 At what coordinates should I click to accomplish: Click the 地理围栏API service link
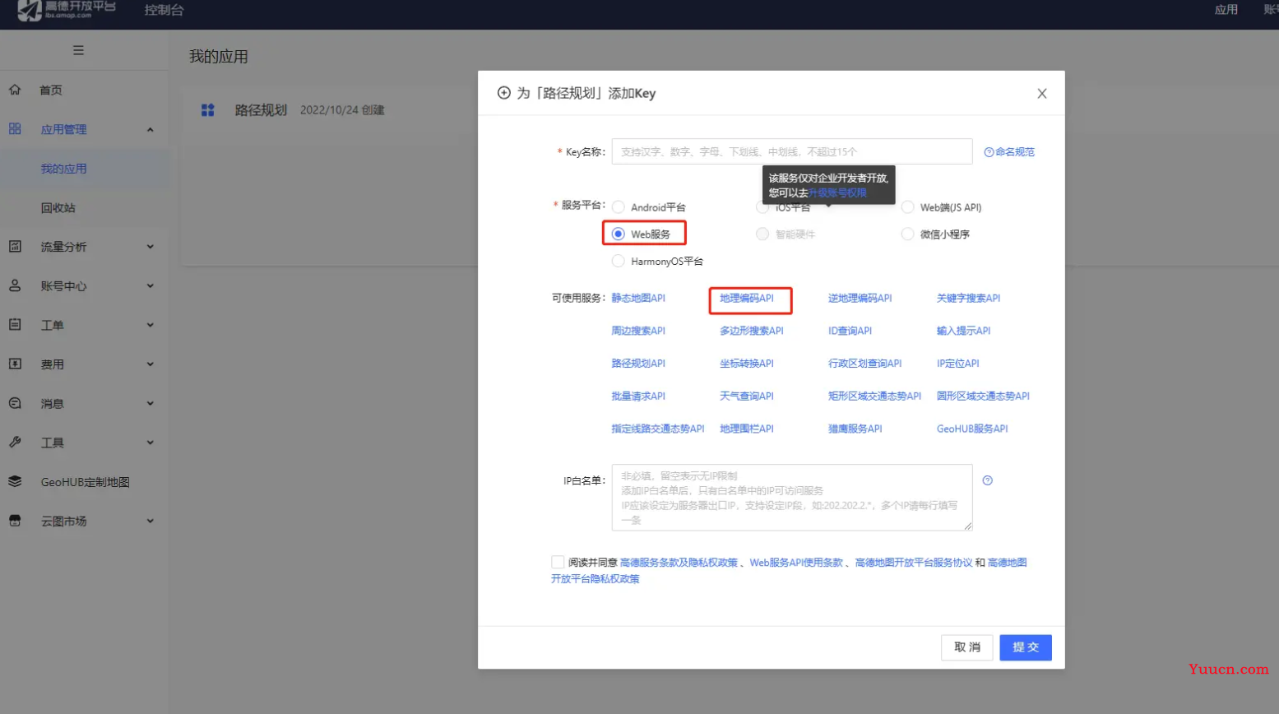click(x=747, y=429)
